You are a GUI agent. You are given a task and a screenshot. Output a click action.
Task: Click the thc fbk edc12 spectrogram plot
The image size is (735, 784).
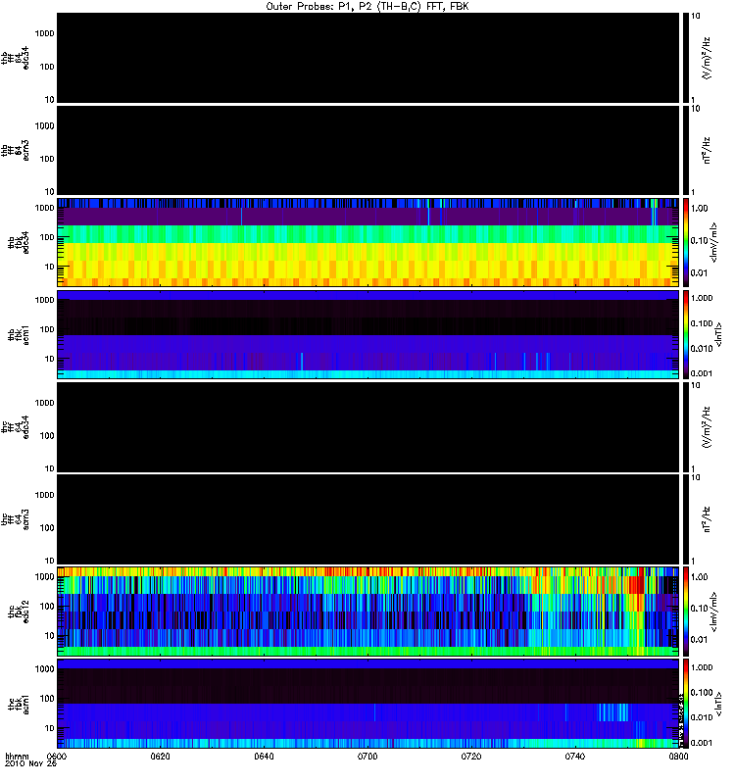tap(367, 611)
